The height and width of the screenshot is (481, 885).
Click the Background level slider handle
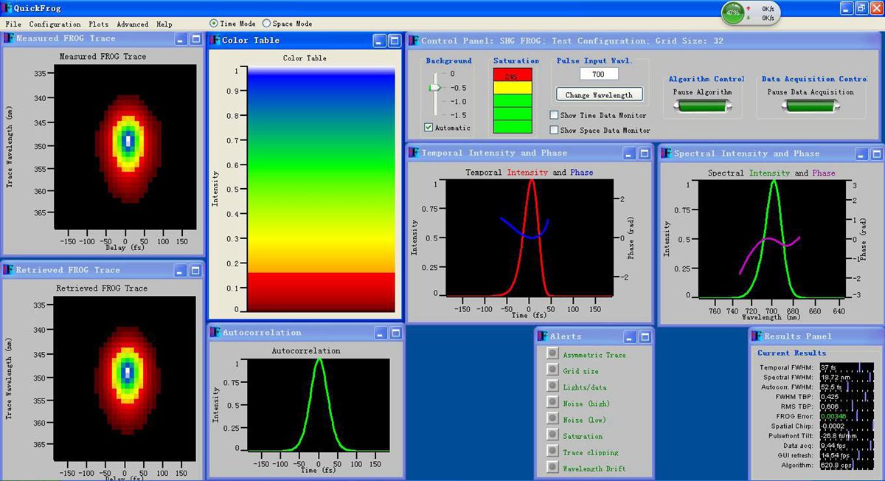click(434, 87)
